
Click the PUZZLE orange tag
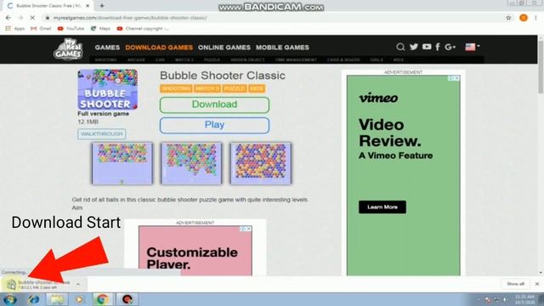(235, 88)
